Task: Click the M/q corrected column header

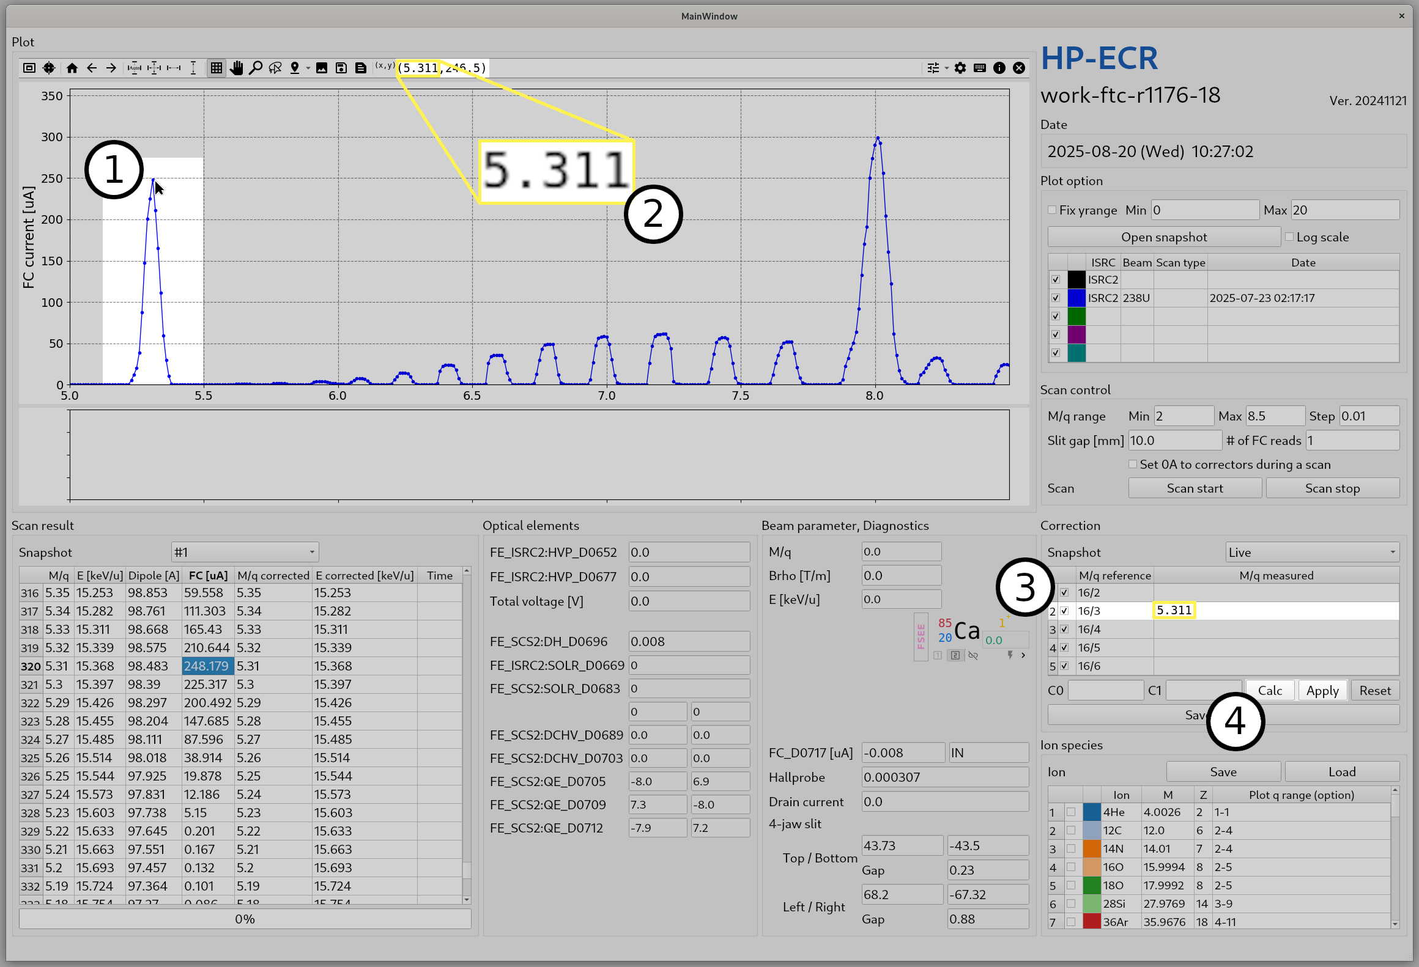Action: point(273,575)
